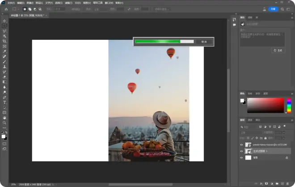The image size is (295, 187).
Task: Open Layers panel flyout menu
Action: (x=292, y=120)
